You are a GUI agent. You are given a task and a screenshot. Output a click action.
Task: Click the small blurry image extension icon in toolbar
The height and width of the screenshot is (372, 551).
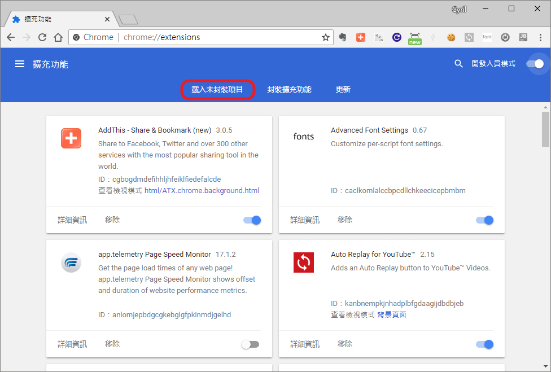pyautogui.click(x=379, y=37)
